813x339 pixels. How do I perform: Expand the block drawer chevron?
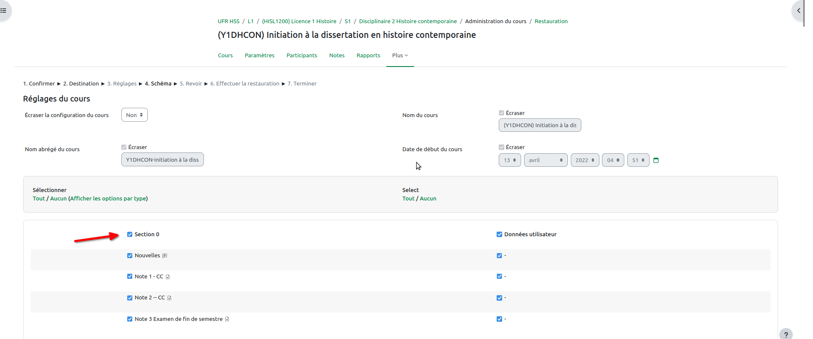(798, 11)
